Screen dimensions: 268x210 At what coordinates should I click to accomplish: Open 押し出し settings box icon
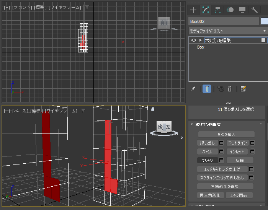221,143
